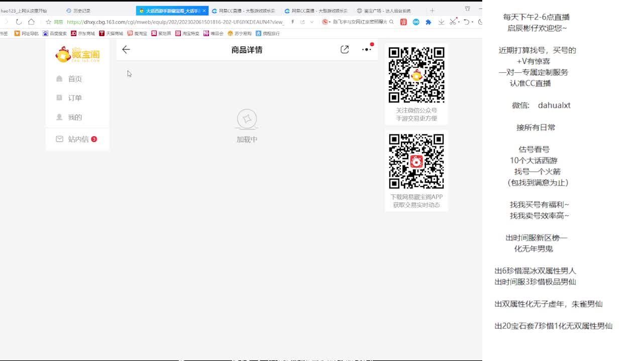Viewport: 643px width, 361px height.
Task: Click the address bar URL
Action: (x=176, y=22)
